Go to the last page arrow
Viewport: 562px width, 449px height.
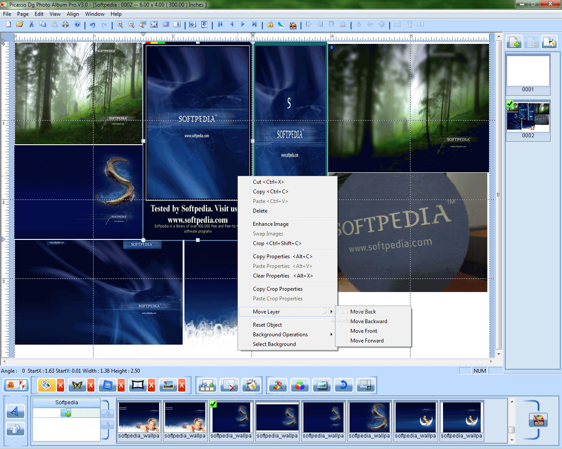click(254, 25)
